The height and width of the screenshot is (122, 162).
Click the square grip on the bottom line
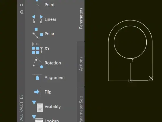(130, 81)
